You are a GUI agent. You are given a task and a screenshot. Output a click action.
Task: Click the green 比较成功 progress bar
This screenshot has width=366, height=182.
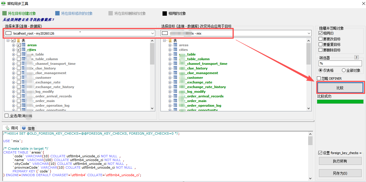click(340, 101)
